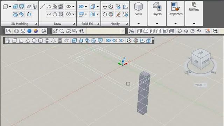Click the Match Properties brush icon in Modify panel
This screenshot has height=126, width=224.
click(x=118, y=14)
